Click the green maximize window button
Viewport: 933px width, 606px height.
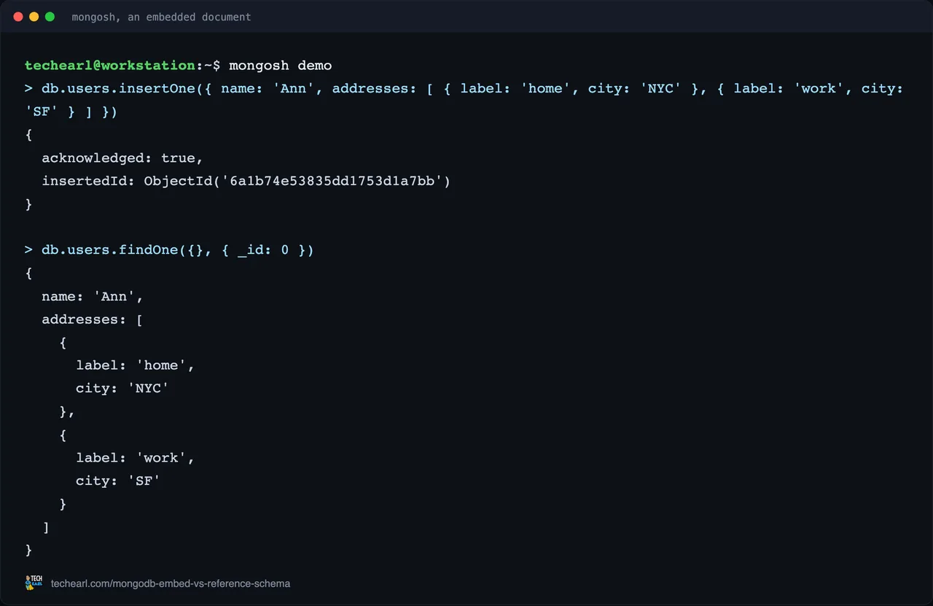tap(50, 17)
